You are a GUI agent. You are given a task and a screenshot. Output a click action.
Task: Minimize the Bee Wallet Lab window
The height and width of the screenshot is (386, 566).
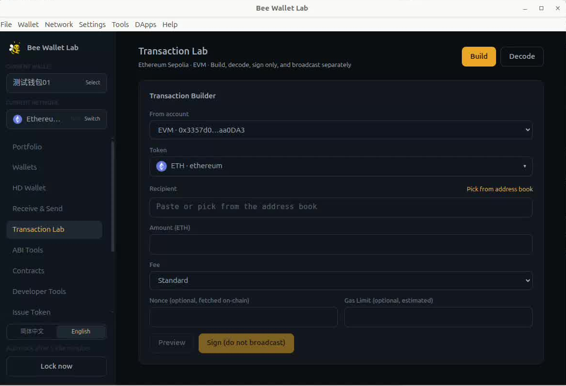525,8
